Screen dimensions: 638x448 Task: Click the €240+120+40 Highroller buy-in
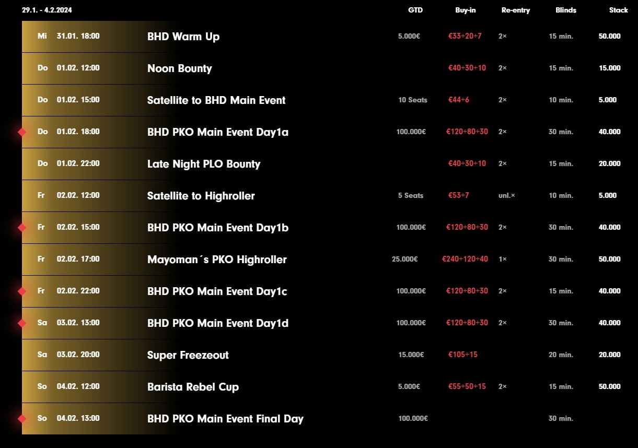click(465, 259)
